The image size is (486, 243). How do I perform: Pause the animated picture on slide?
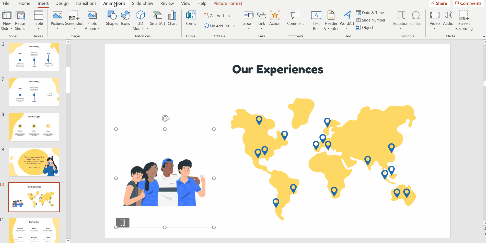123,223
